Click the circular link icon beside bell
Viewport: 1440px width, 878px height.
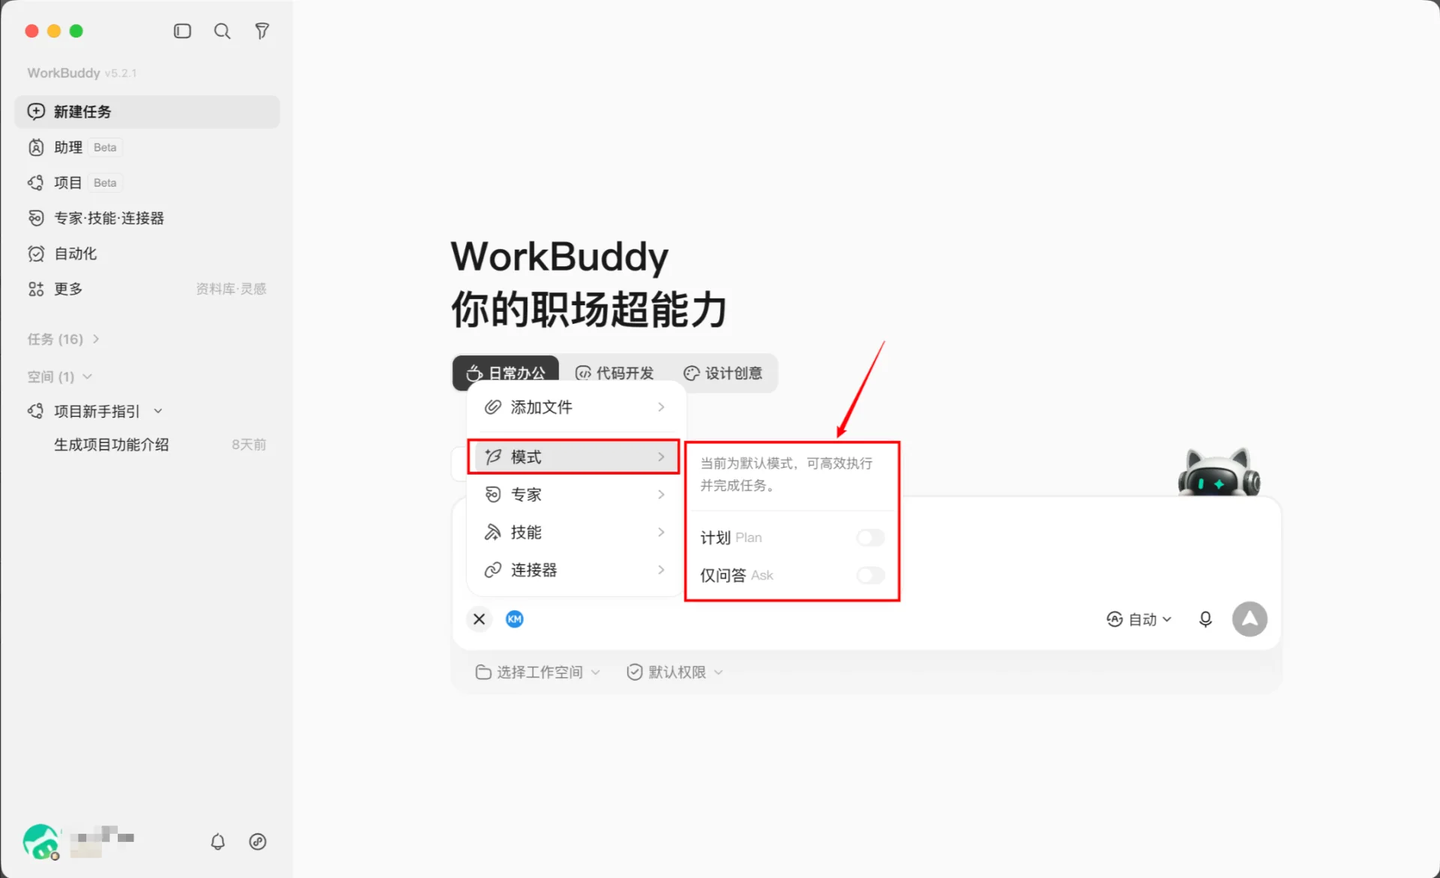(x=257, y=841)
